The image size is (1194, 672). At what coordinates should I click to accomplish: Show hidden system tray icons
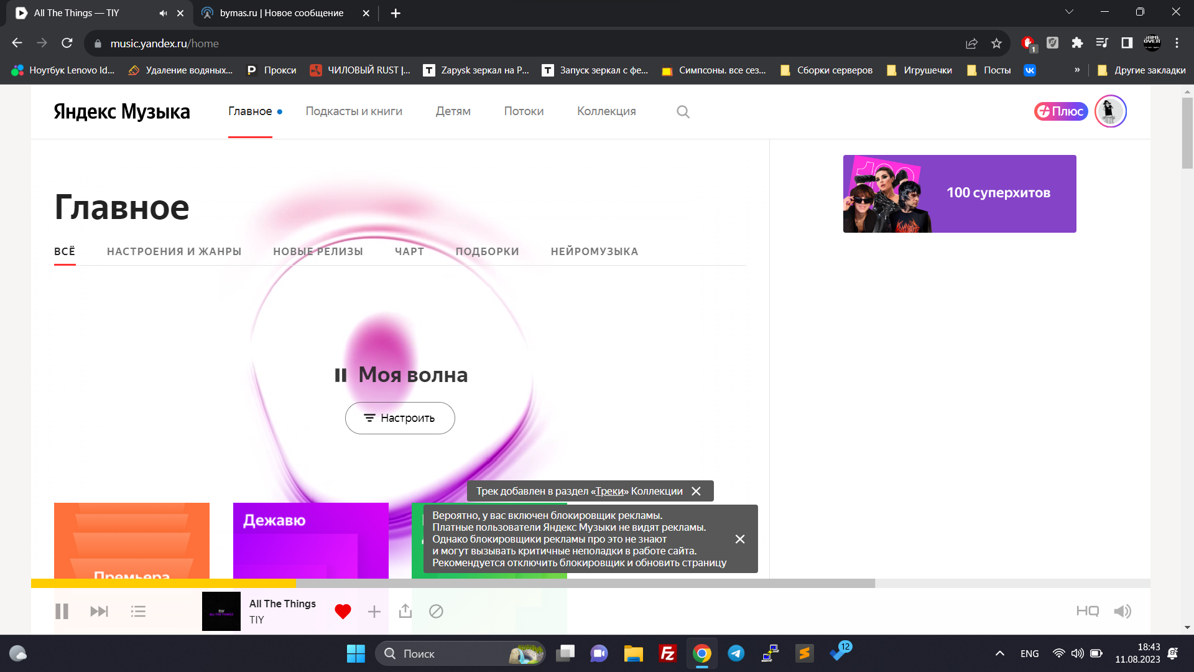tap(999, 653)
